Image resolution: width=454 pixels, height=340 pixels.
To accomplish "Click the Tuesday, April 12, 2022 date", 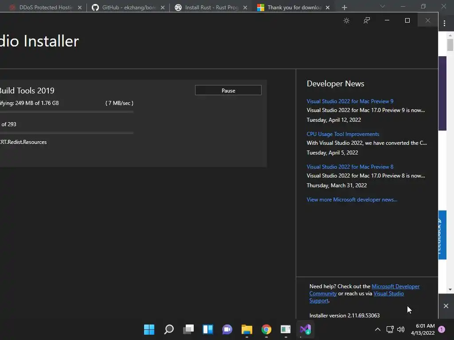I will point(333,120).
